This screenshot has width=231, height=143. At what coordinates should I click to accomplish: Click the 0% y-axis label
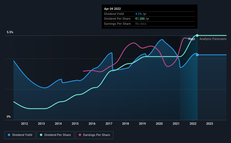9,117
